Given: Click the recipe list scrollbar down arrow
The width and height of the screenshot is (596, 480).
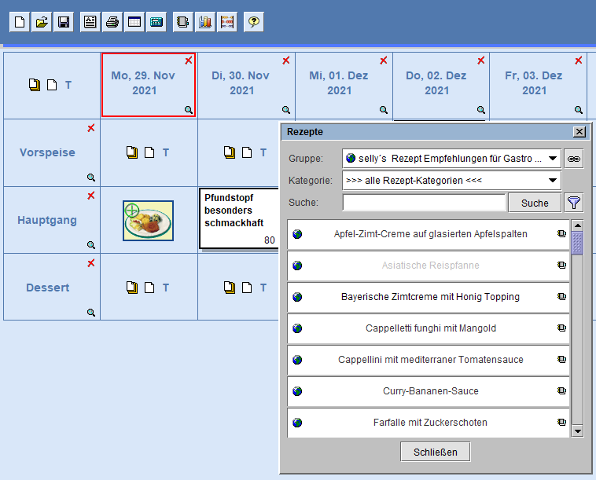Looking at the screenshot, I should [x=578, y=431].
